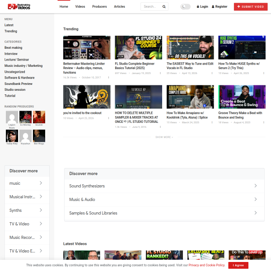Screen dimensions: 271x271
Task: Open the Bettermaker Mastering Limiter video thumbnail
Action: pyautogui.click(x=87, y=47)
